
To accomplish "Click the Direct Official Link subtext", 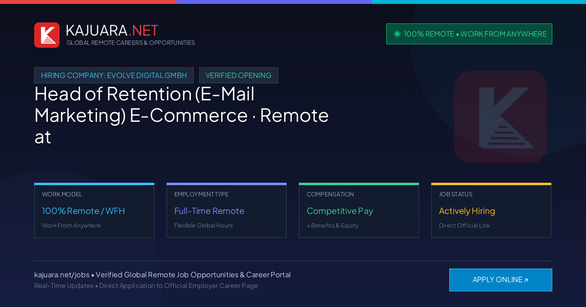I will 464,226.
